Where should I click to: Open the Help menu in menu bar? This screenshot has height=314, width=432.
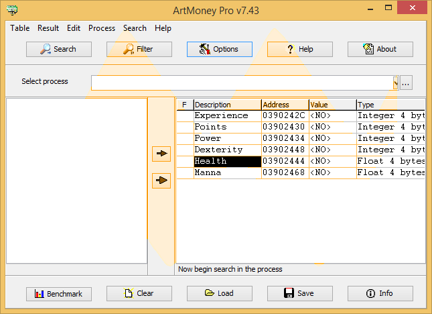(x=163, y=28)
